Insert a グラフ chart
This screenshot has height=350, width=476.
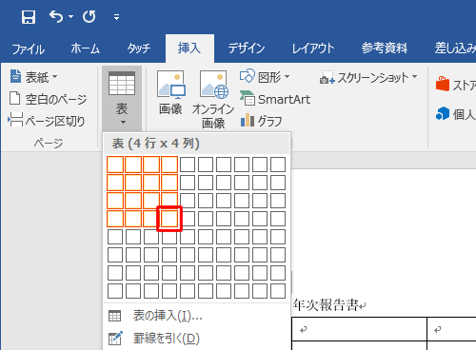tap(261, 121)
